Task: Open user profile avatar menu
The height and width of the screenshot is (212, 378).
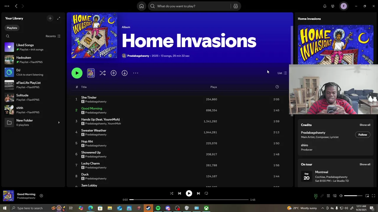Action: tap(344, 6)
